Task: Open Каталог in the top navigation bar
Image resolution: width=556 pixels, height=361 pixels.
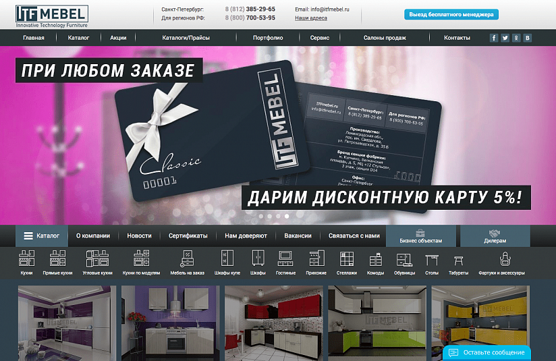Action: [78, 38]
